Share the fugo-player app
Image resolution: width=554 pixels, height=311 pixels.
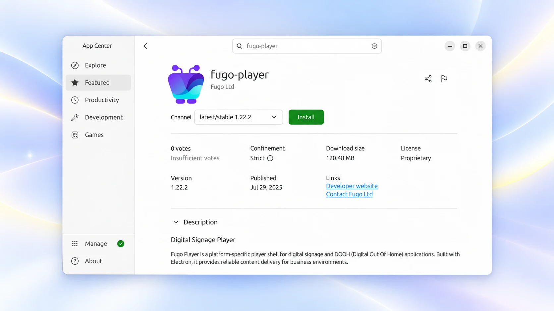[x=428, y=79]
